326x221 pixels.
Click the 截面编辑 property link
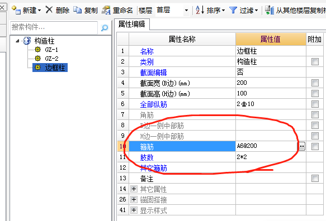pyautogui.click(x=153, y=73)
